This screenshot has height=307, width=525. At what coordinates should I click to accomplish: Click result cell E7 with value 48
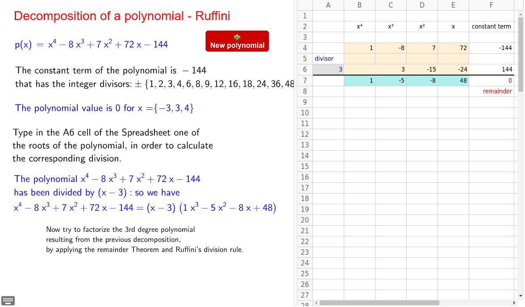pyautogui.click(x=453, y=80)
